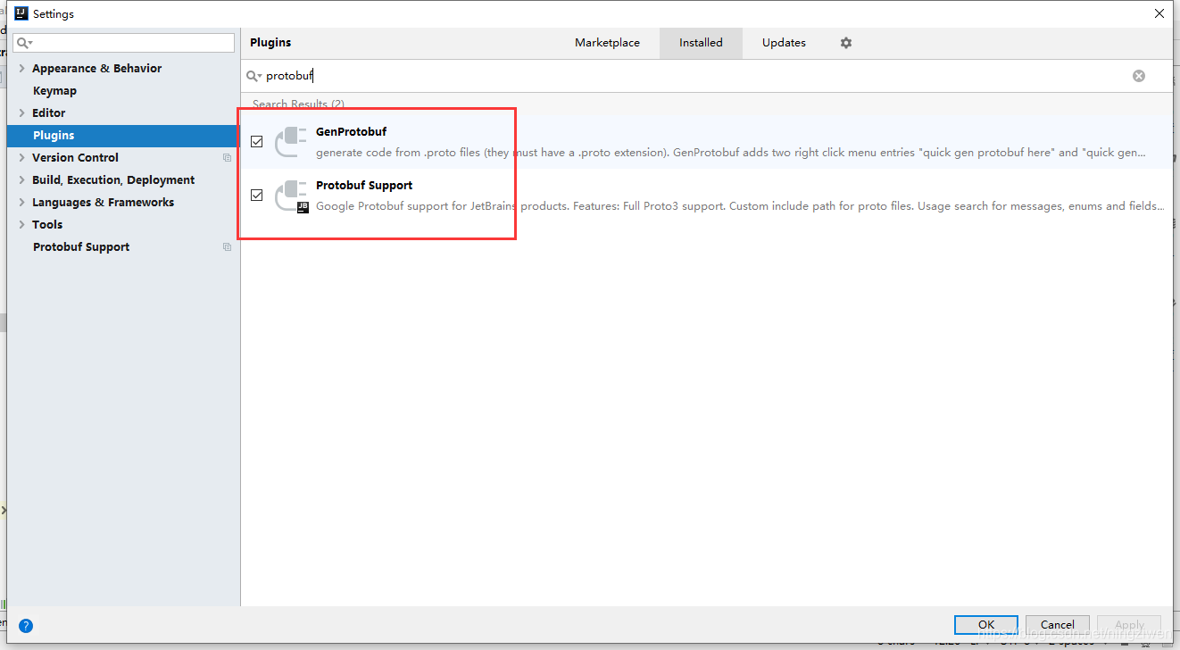
Task: Click the Search Results (2) label
Action: 298,104
